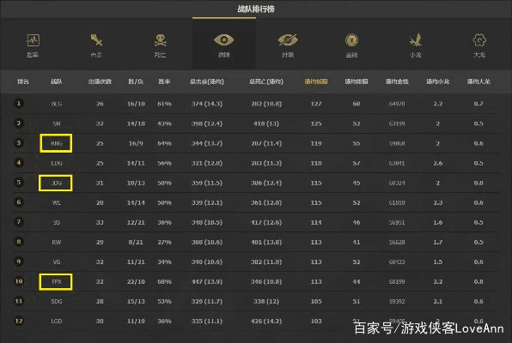Click LGD's win/loss value 11/19
Screen dimensions: 512x343
coord(136,322)
